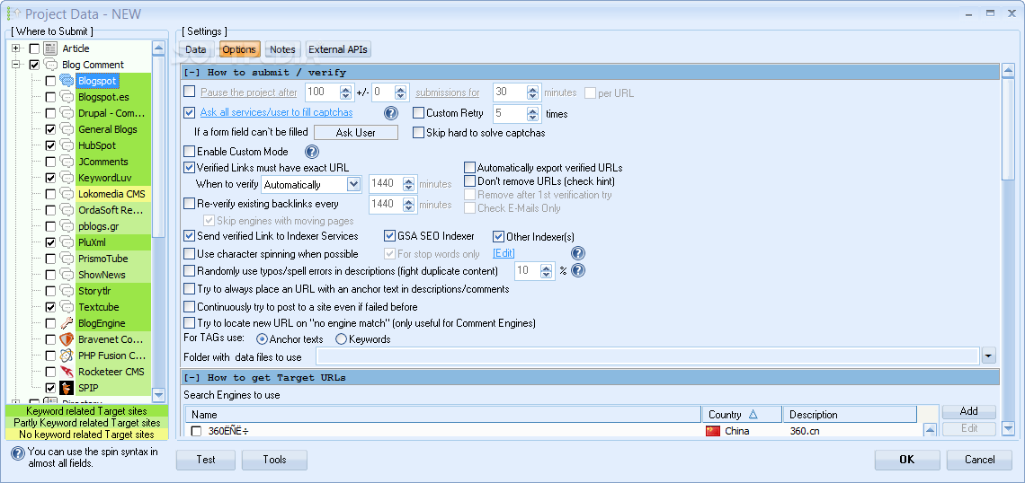
Task: Collapse the How to submit / verify section
Action: (192, 73)
